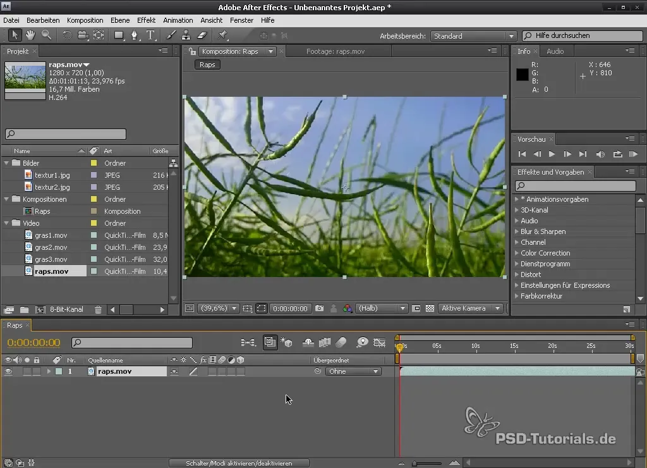Delete selected item with trash icon
This screenshot has height=468, width=647.
[98, 309]
